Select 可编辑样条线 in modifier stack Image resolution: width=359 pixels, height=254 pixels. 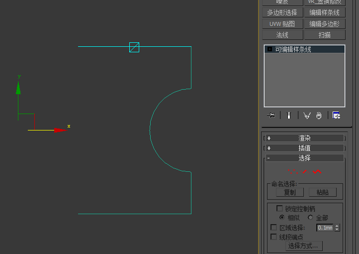[304, 49]
